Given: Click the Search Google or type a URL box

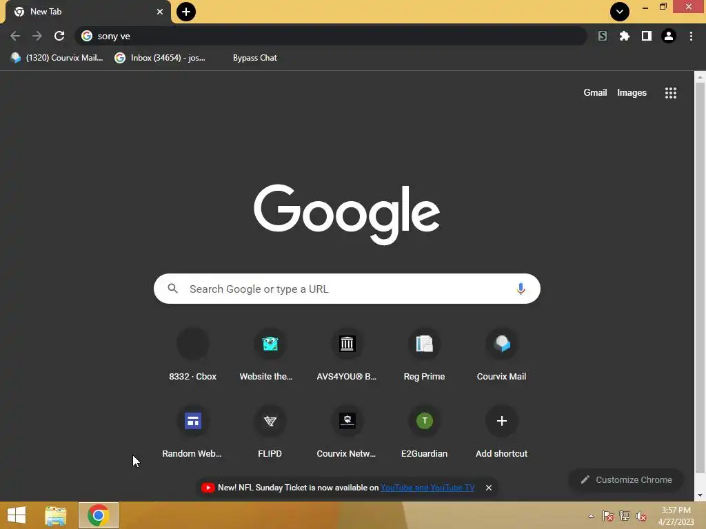Looking at the screenshot, I should coord(347,289).
